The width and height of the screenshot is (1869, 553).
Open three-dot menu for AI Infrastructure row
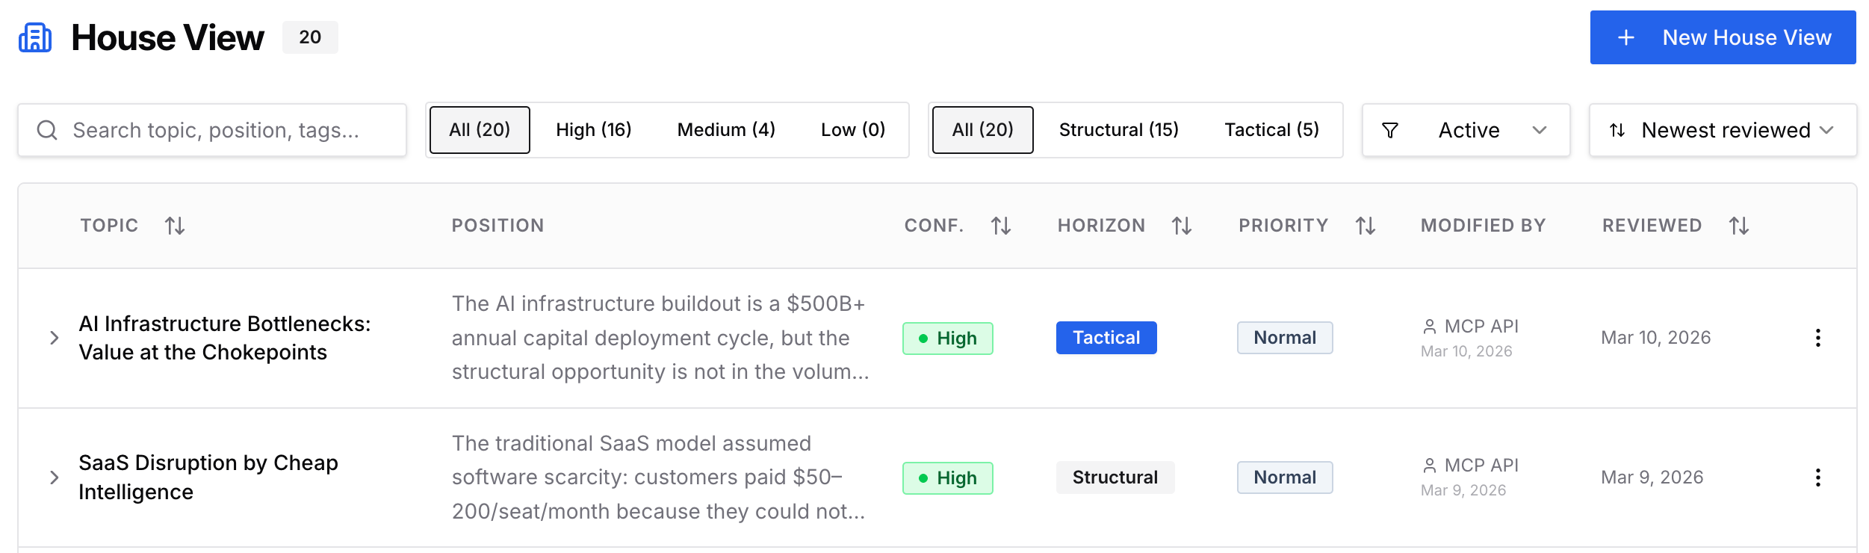1818,338
